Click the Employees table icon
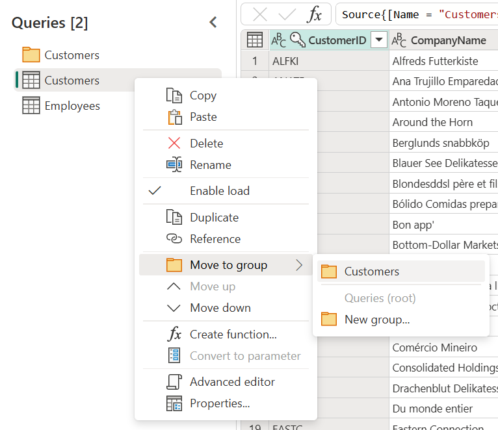The image size is (498, 430). pos(31,105)
